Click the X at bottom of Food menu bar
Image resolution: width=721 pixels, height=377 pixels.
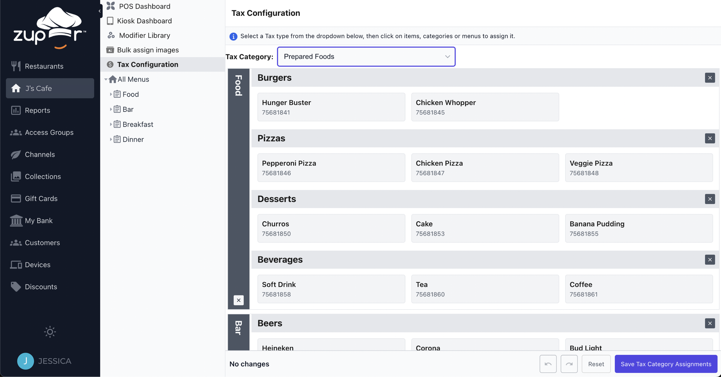coord(239,300)
